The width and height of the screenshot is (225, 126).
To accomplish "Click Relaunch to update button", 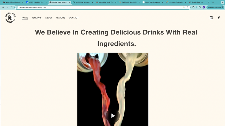I will coord(215,7).
